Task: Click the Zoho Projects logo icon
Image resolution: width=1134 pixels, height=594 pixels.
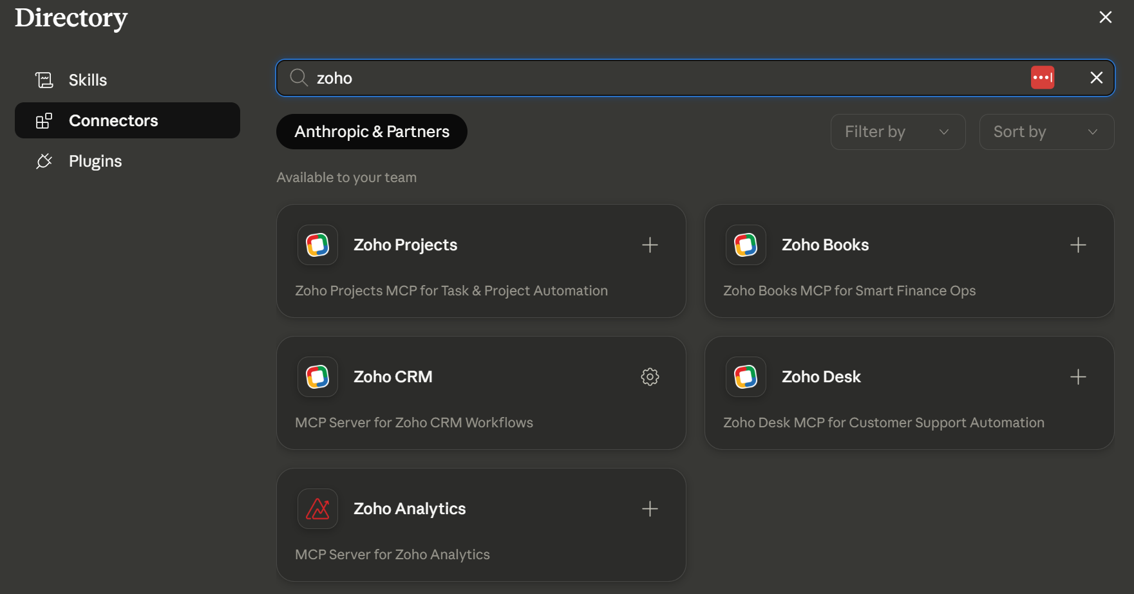Action: point(317,245)
